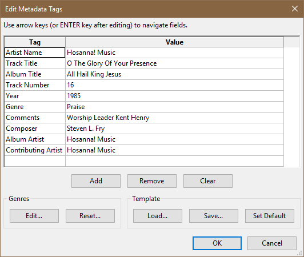Screen dimensions: 304x257
Task: Save the template with Save...
Action: tap(214, 216)
